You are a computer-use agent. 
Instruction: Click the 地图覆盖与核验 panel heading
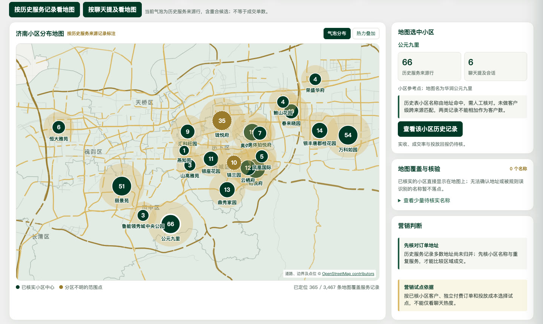419,169
